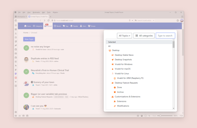This screenshot has width=197, height=128.
Task: Open the Reading List panel
Action: pyautogui.click(x=16, y=29)
